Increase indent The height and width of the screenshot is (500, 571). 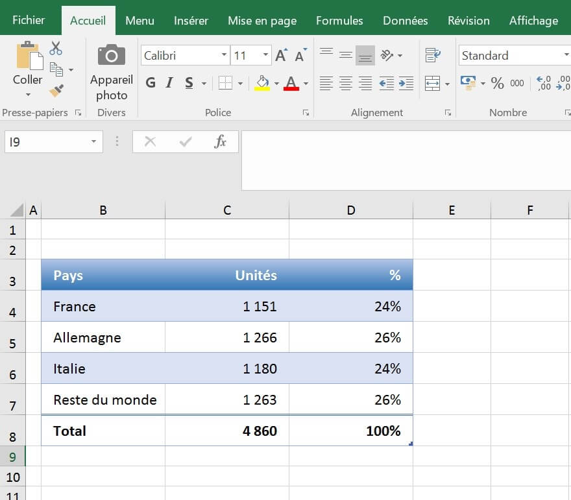[x=406, y=83]
